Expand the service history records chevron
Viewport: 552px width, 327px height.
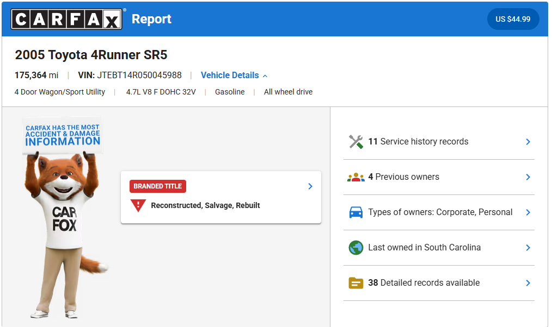[x=528, y=142]
